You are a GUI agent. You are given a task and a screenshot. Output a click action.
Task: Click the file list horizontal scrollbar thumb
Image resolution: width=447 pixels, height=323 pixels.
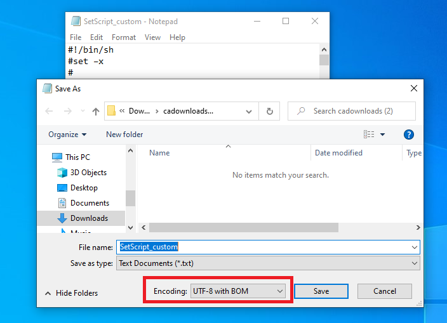(x=244, y=228)
